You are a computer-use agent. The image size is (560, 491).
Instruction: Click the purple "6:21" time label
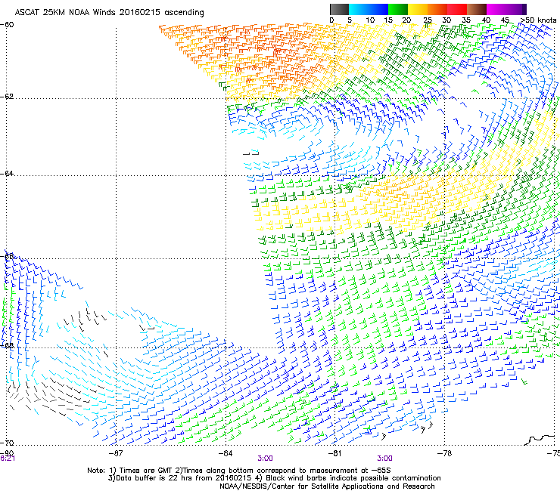[8, 459]
